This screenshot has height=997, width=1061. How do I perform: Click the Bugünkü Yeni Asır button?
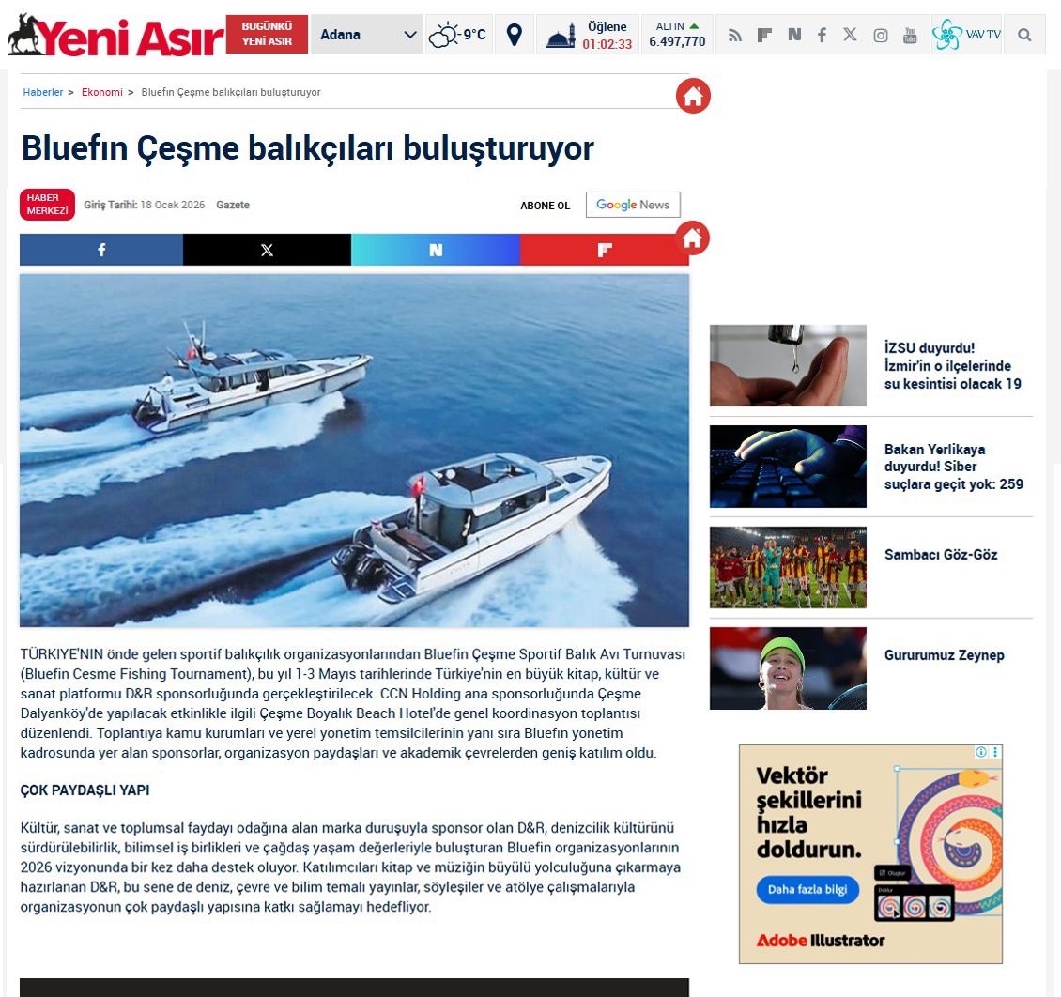pyautogui.click(x=267, y=35)
